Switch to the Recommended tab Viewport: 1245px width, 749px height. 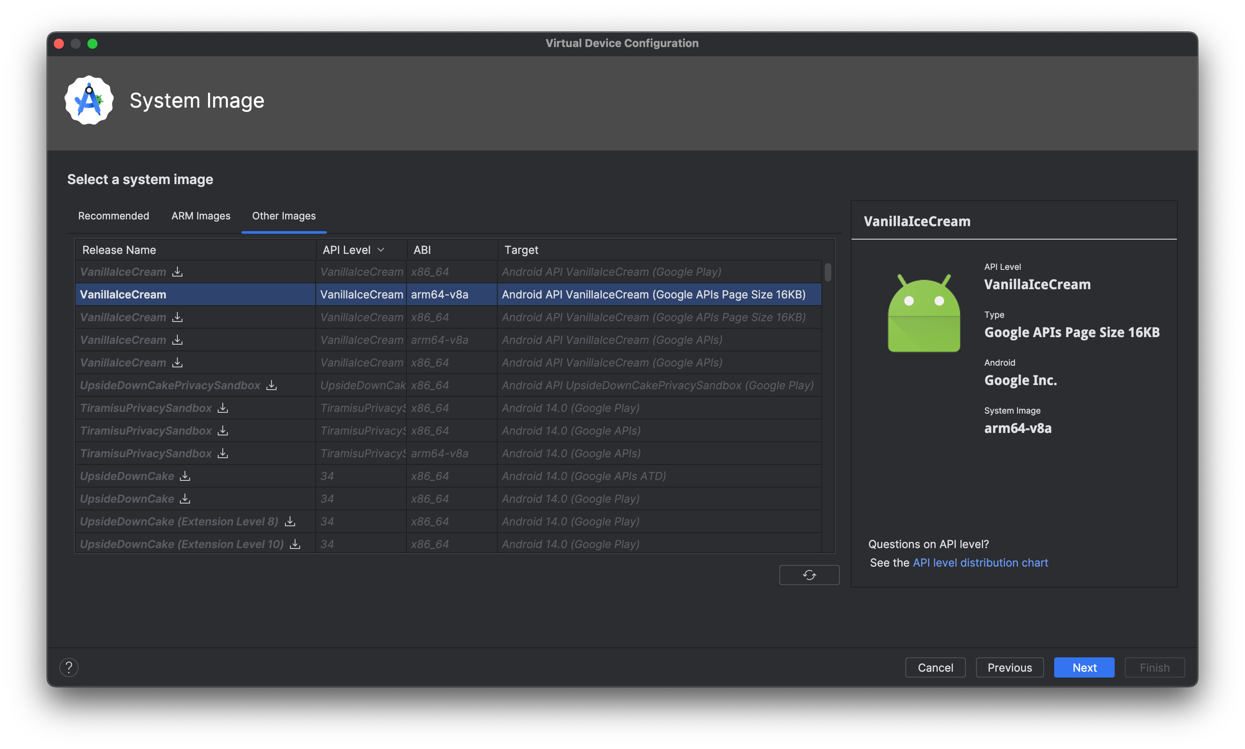tap(114, 215)
